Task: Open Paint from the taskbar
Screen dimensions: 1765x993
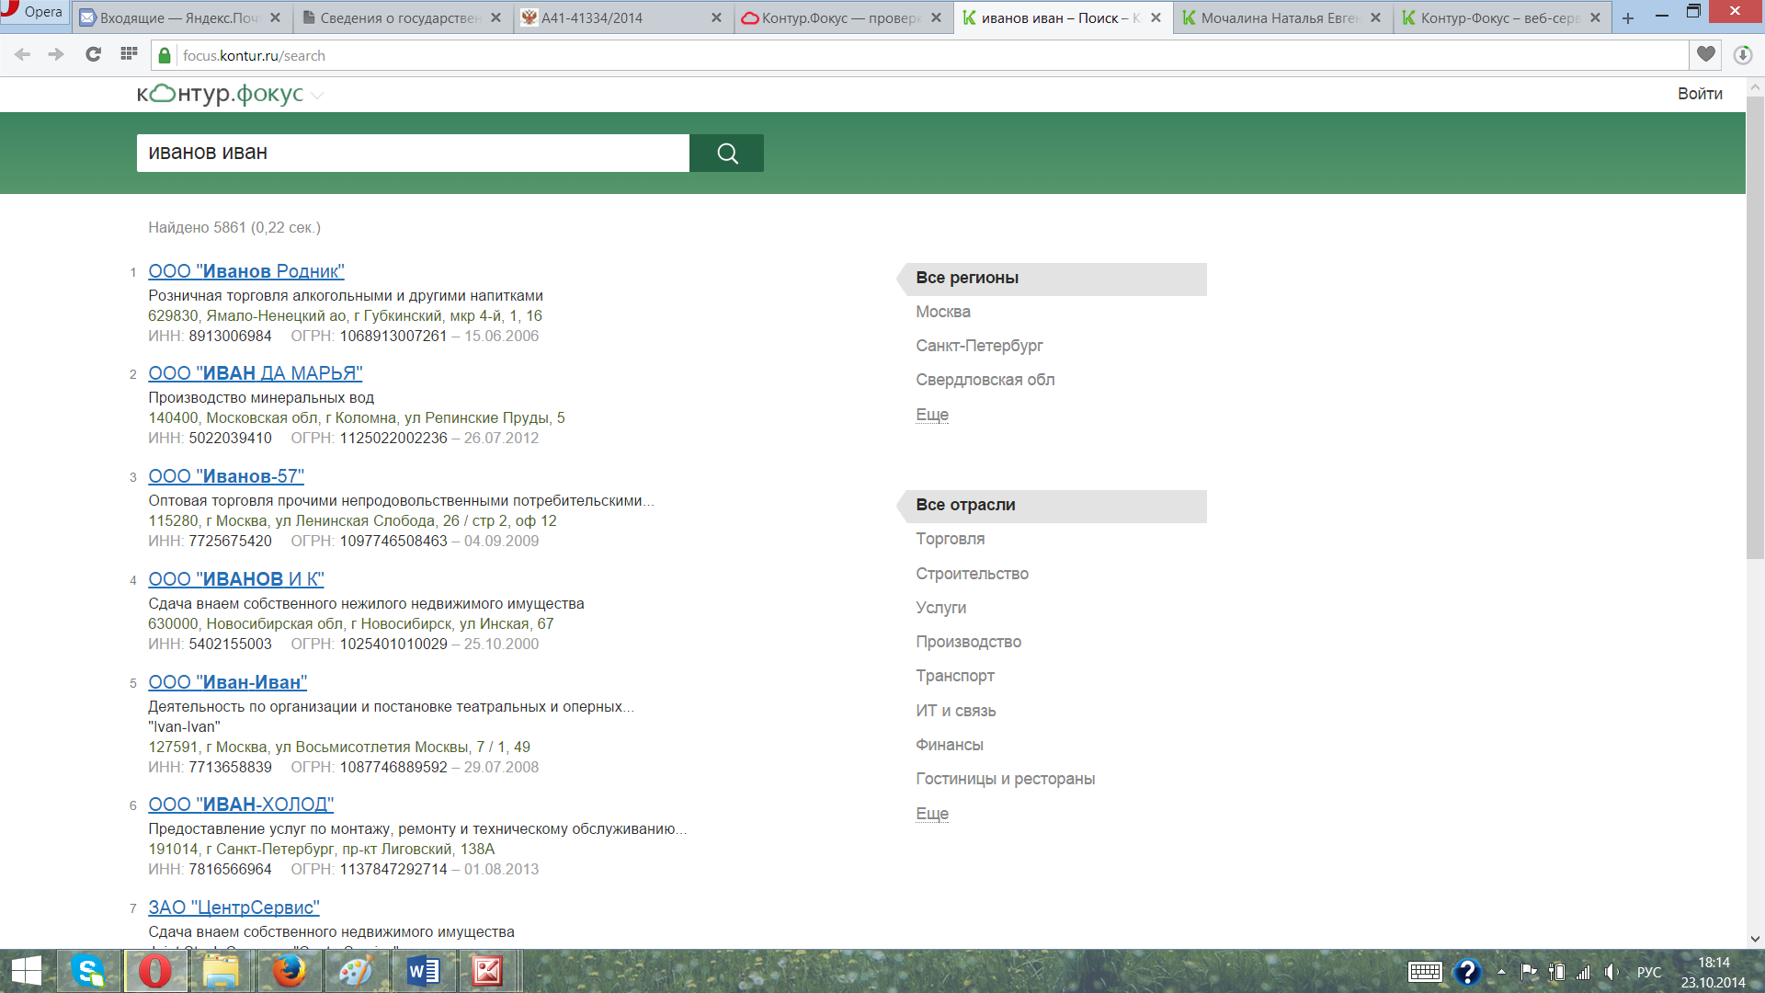Action: (355, 972)
